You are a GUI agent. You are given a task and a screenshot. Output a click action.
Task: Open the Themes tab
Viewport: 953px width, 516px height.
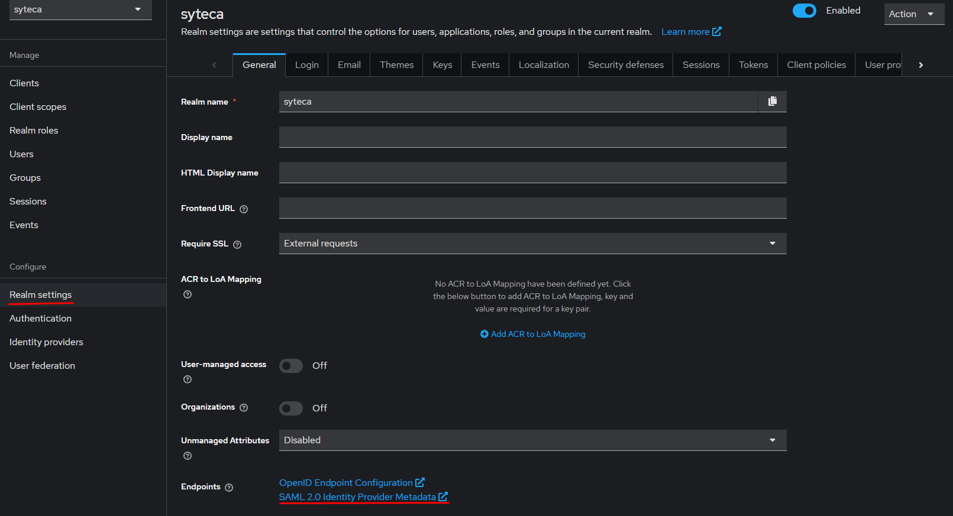396,65
